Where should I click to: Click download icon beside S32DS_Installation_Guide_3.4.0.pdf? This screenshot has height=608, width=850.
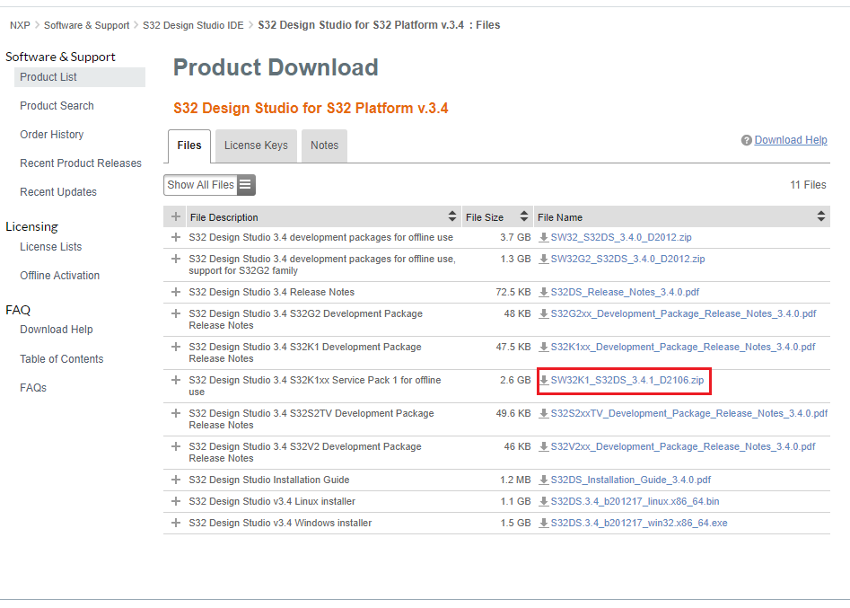(544, 480)
